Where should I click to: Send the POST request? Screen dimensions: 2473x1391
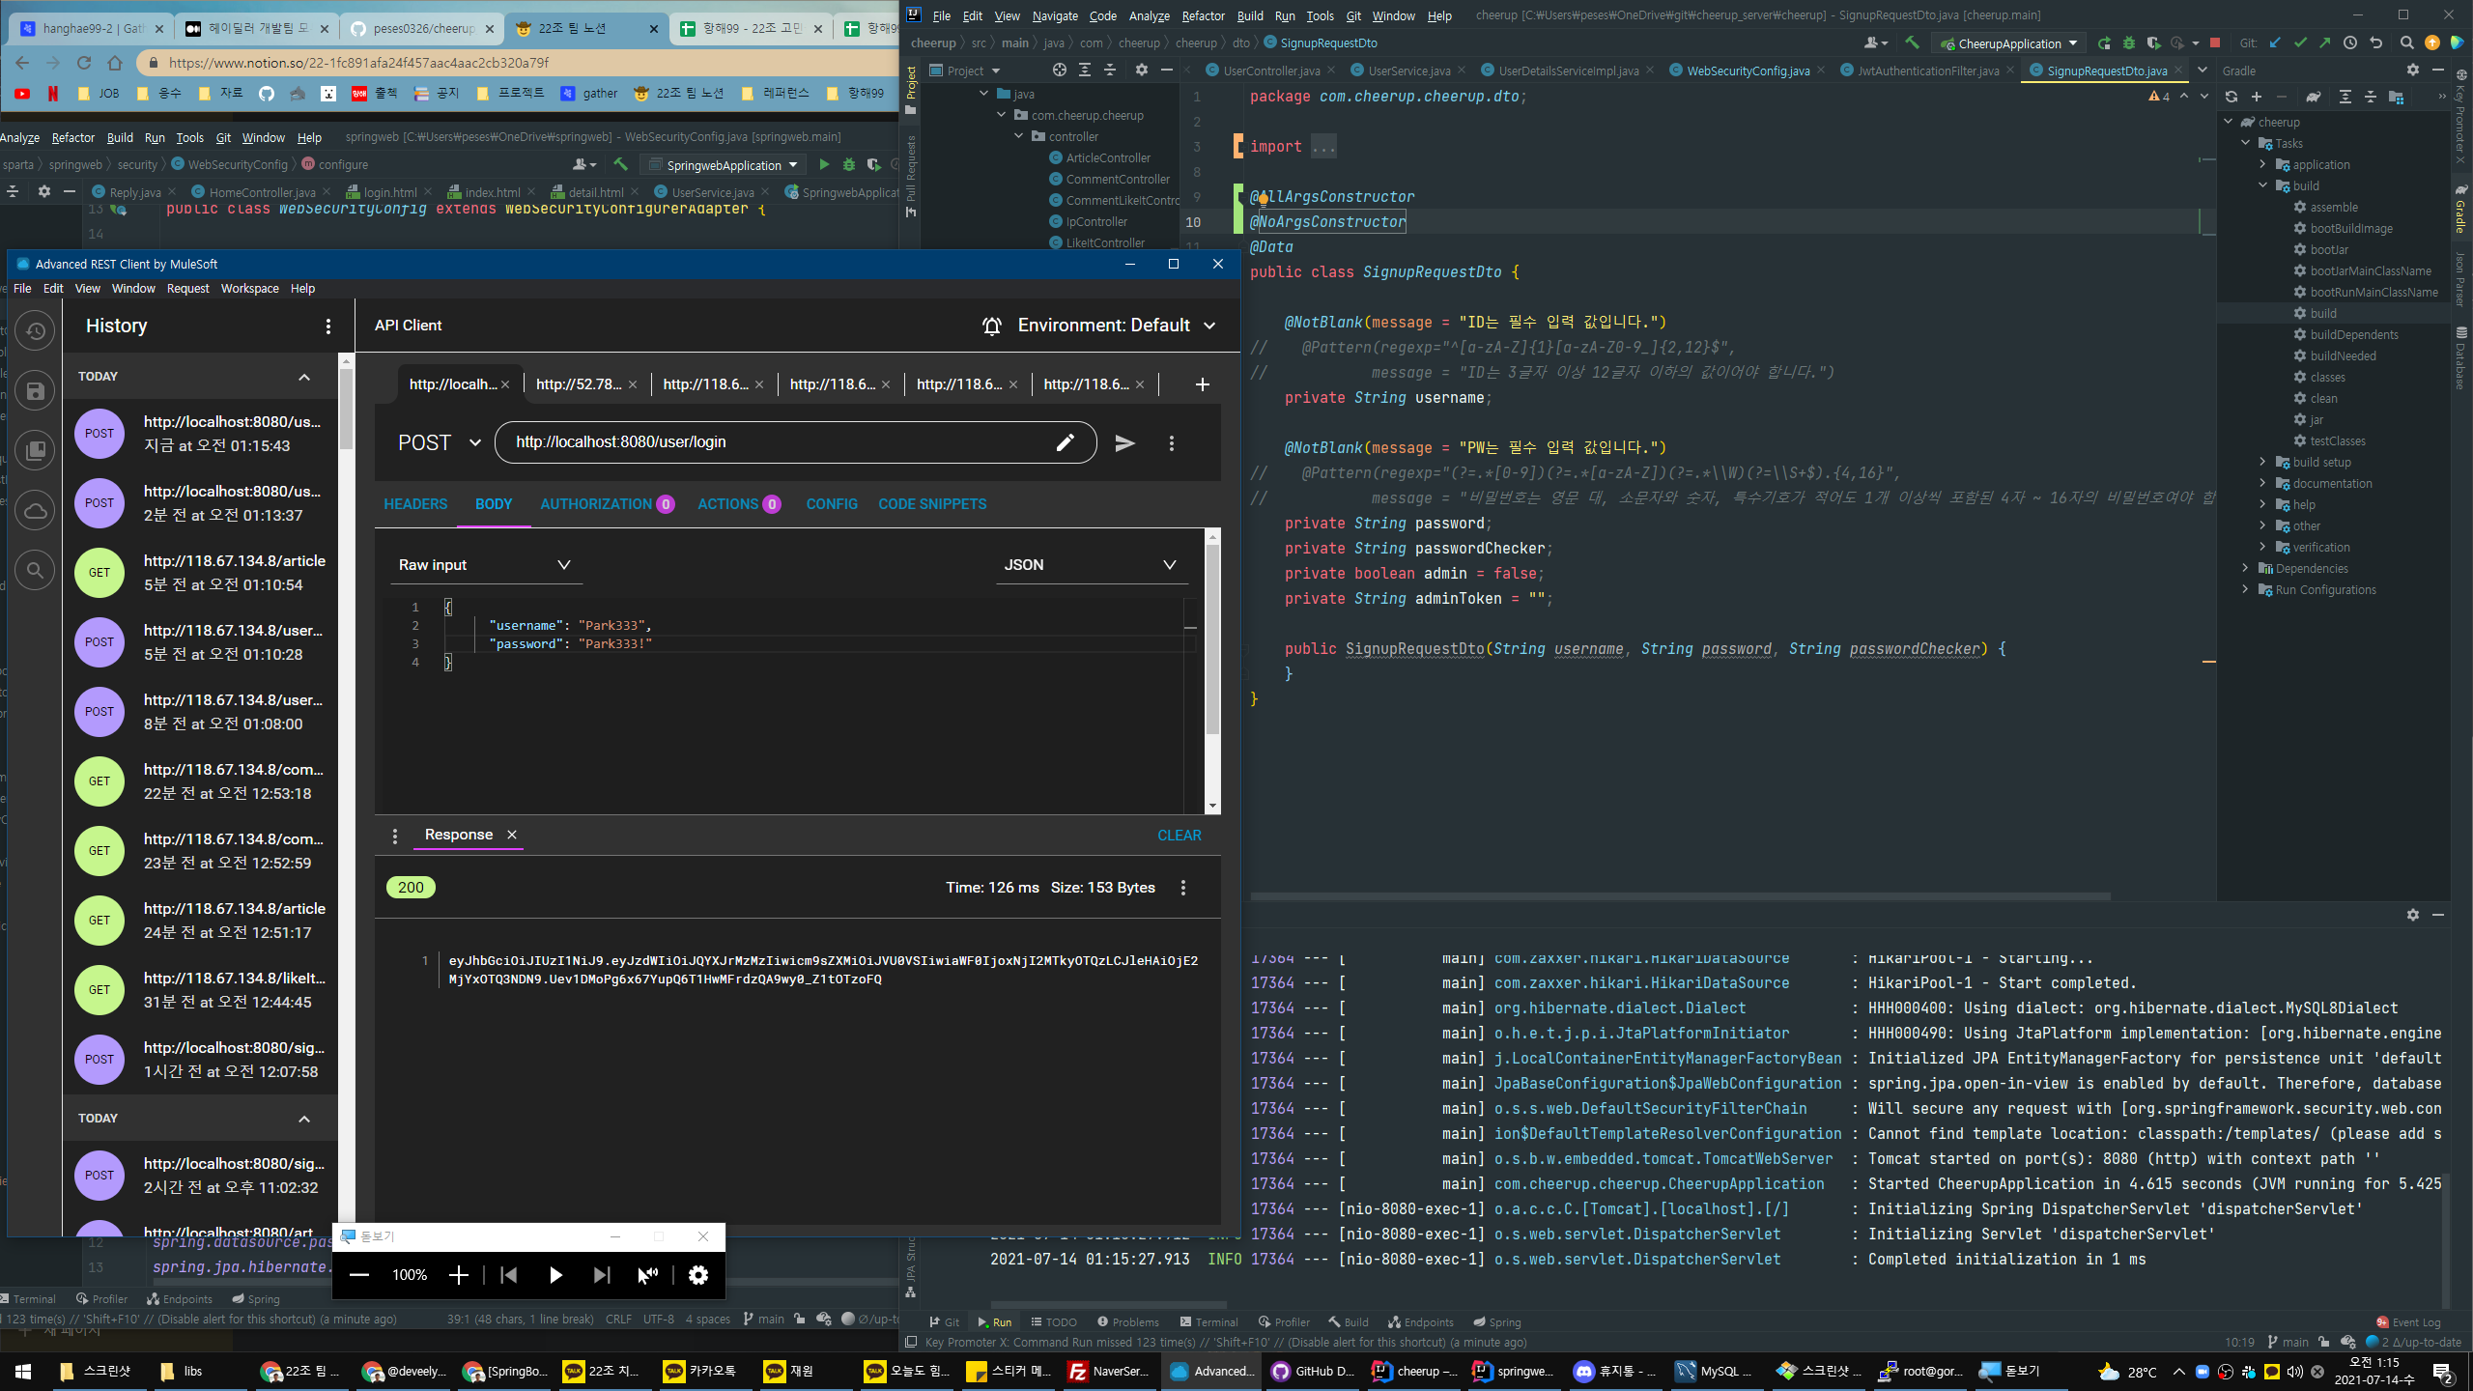[1124, 442]
